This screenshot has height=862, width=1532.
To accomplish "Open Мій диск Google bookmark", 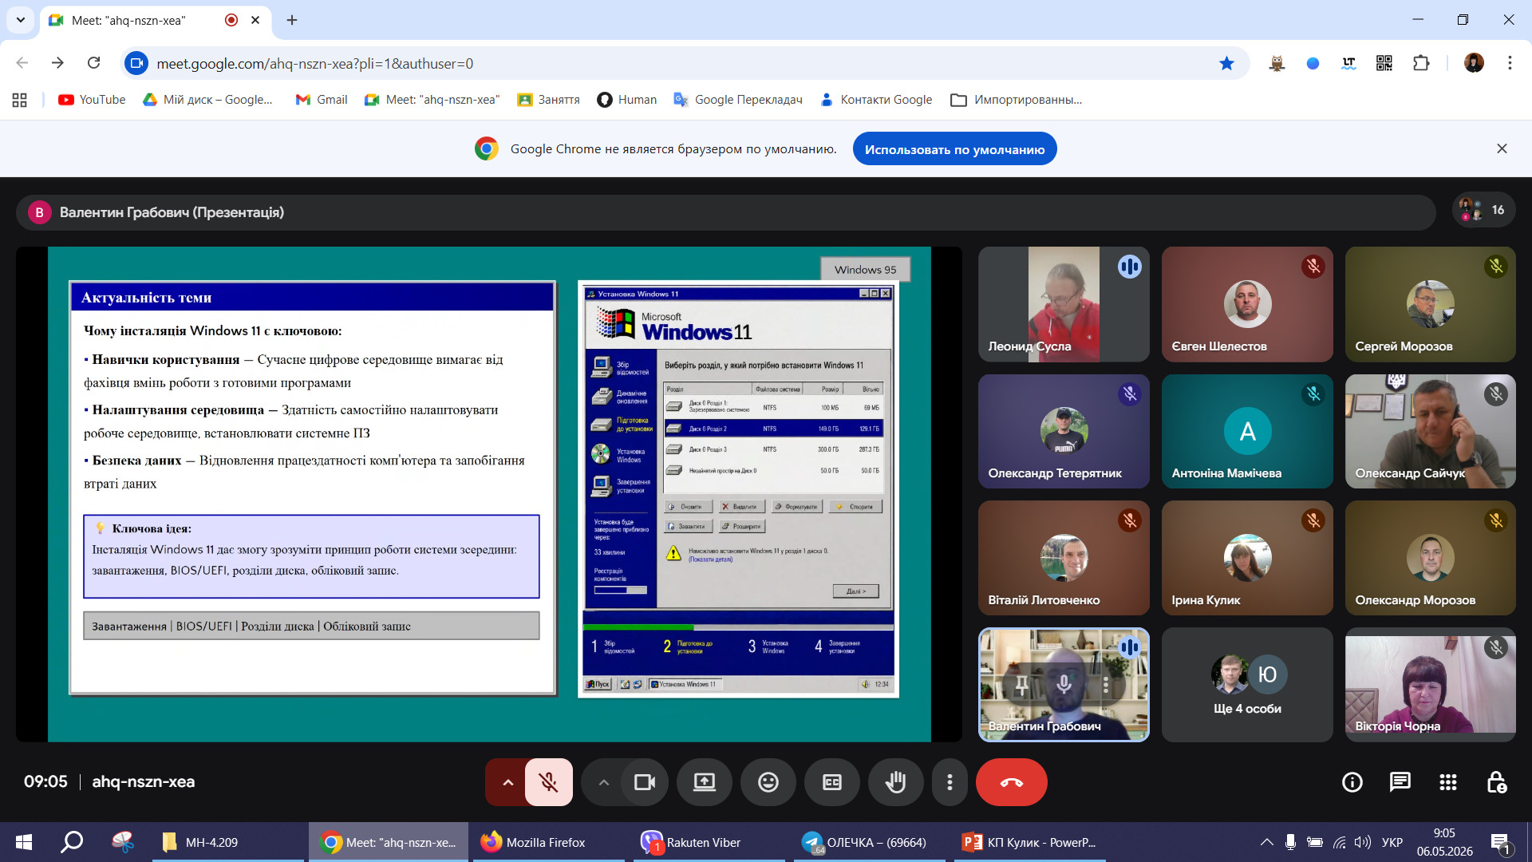I will (207, 100).
